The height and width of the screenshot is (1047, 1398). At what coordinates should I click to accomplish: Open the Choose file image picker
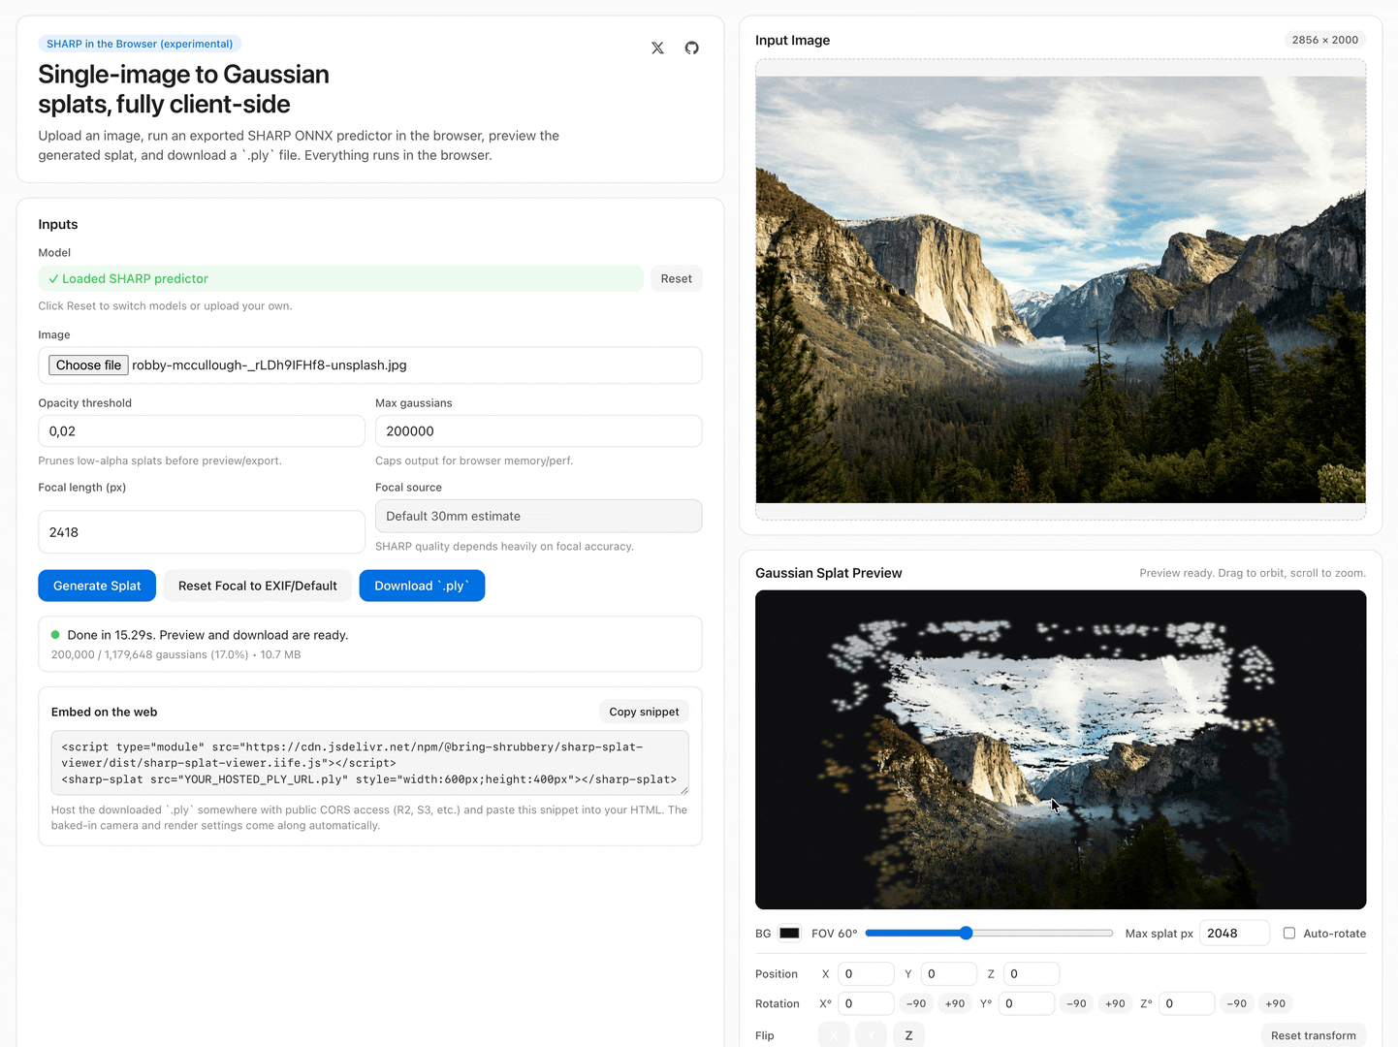88,365
